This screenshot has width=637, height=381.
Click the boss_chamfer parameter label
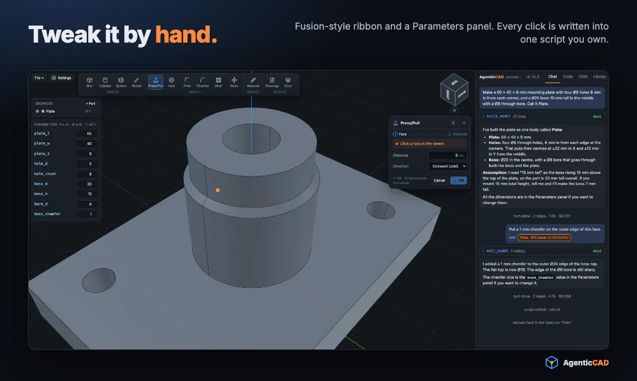(x=47, y=214)
